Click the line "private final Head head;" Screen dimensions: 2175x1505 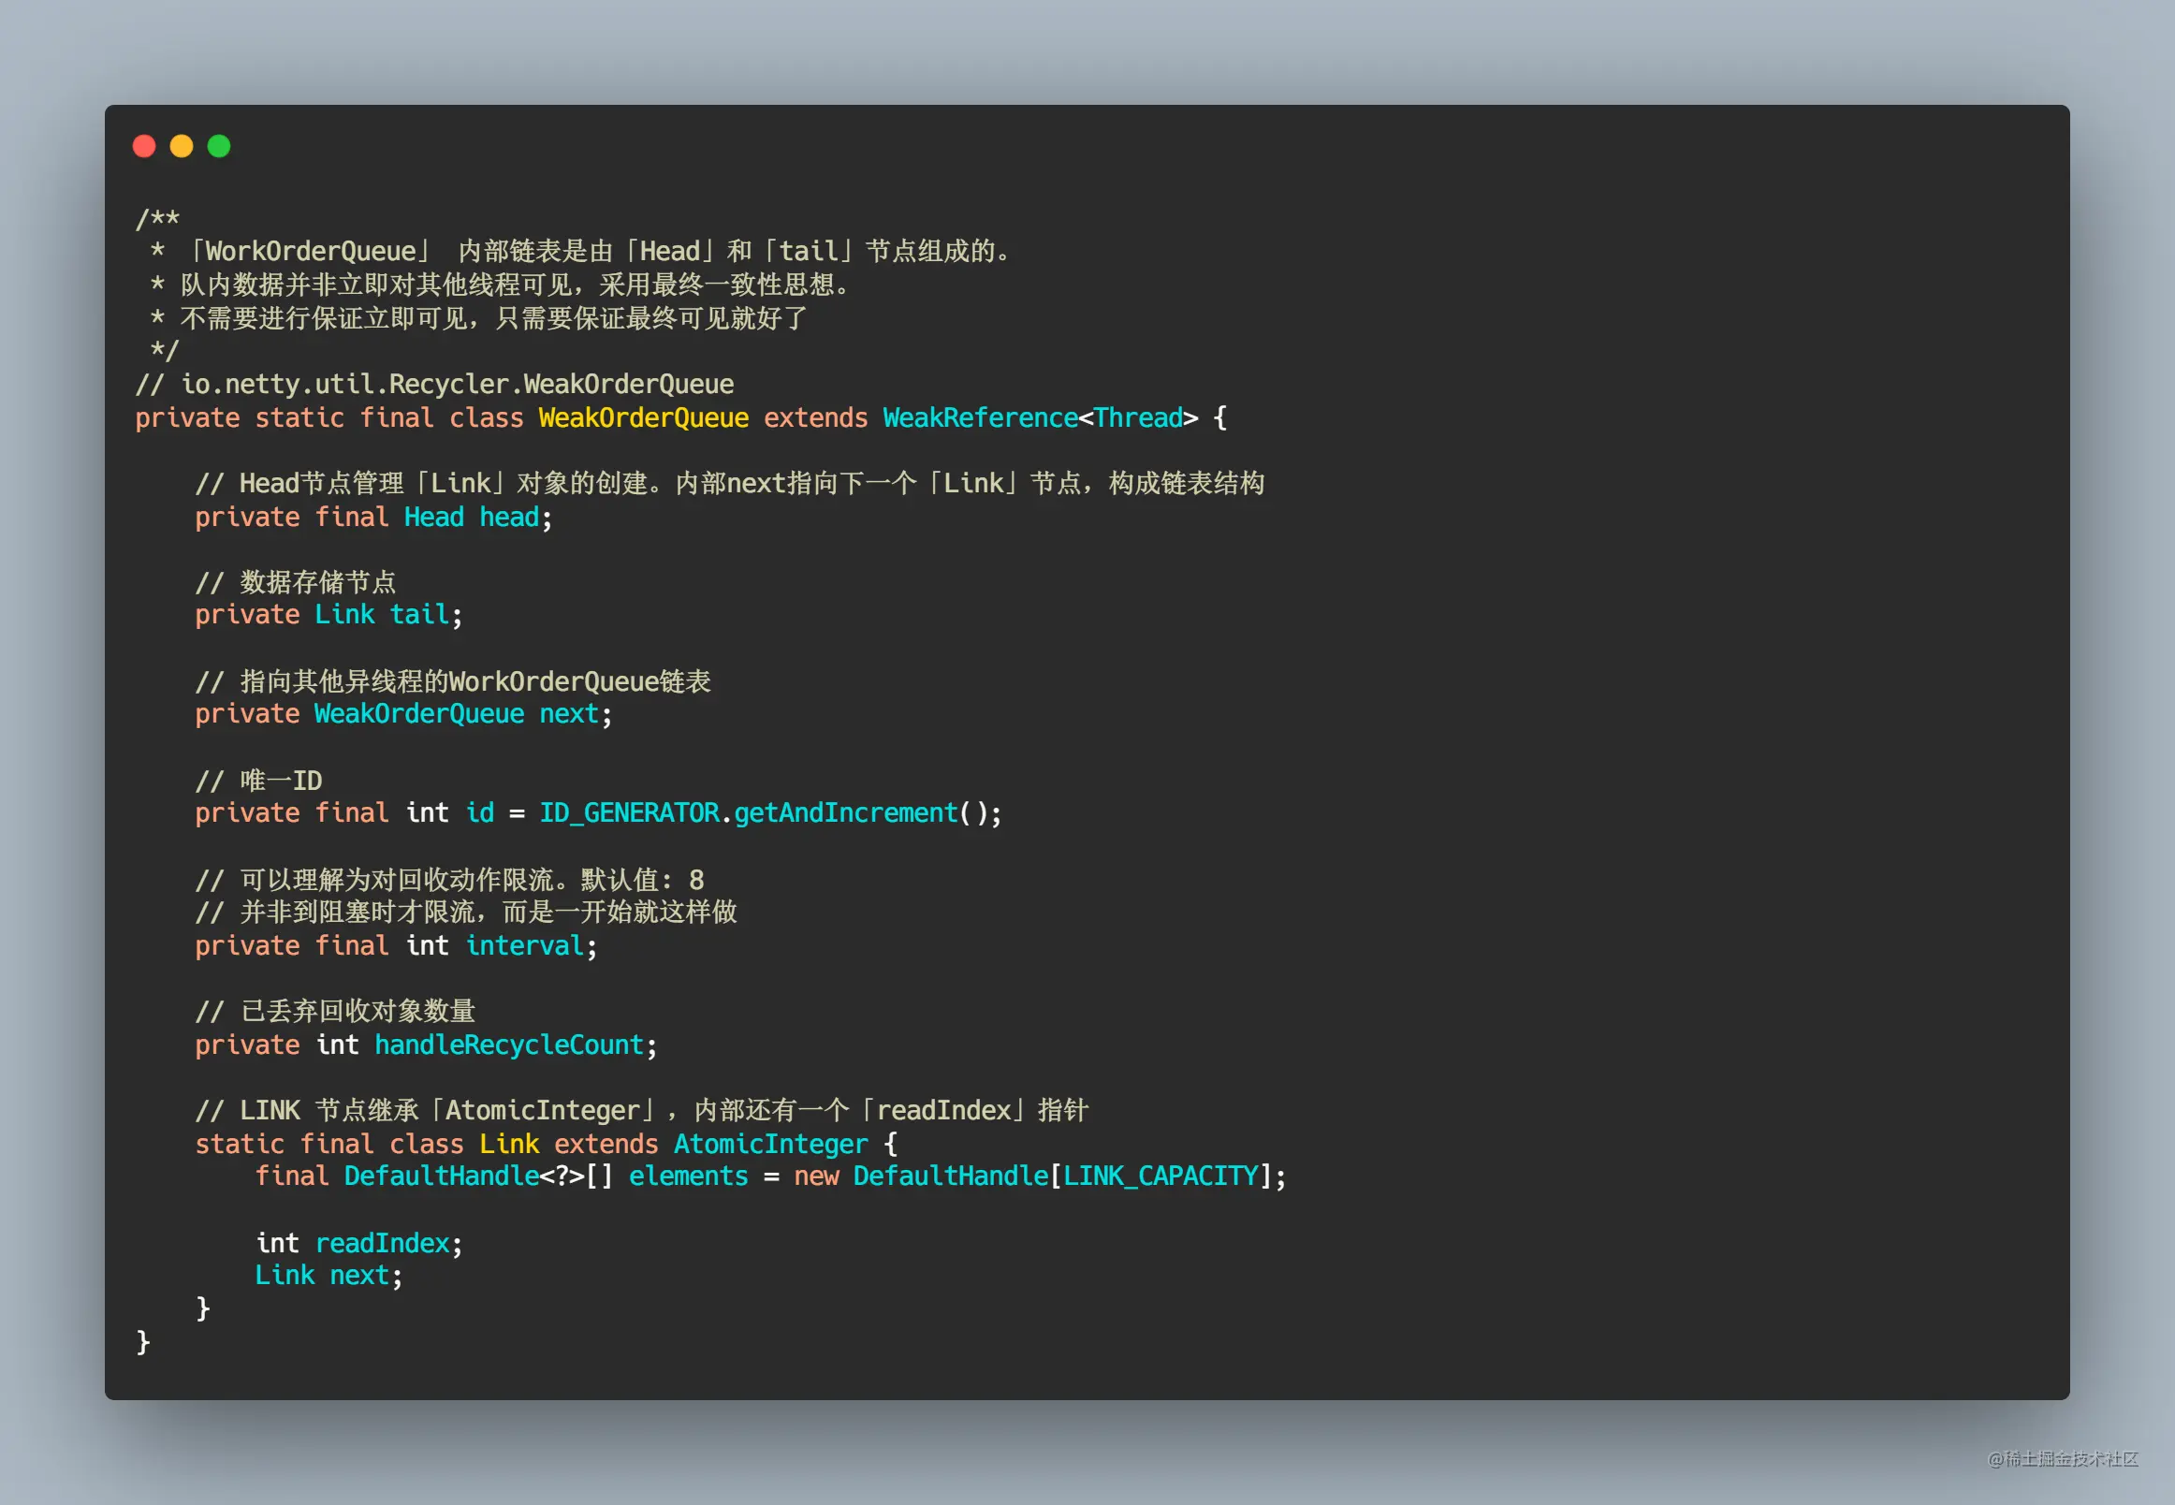click(374, 517)
